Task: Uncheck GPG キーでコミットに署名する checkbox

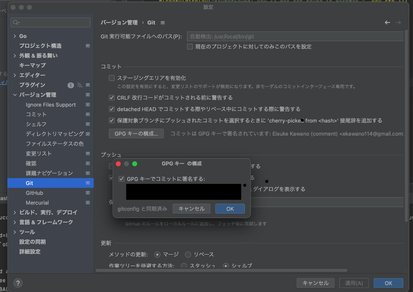Action: (x=122, y=179)
